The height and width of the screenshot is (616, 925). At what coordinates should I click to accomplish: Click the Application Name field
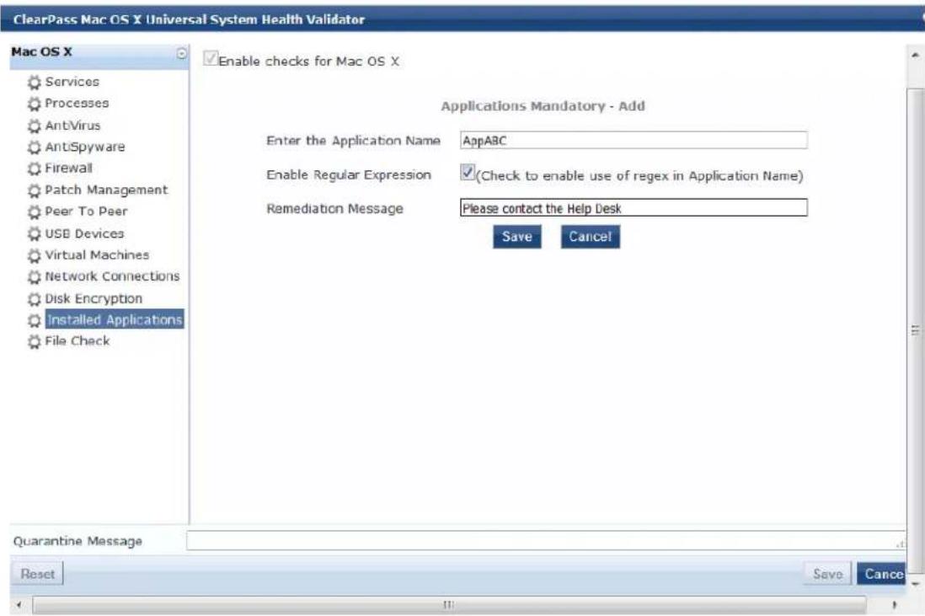click(634, 141)
